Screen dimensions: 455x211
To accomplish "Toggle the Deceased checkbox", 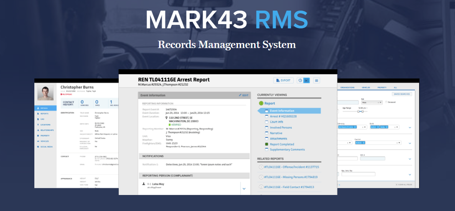I will coord(386,102).
